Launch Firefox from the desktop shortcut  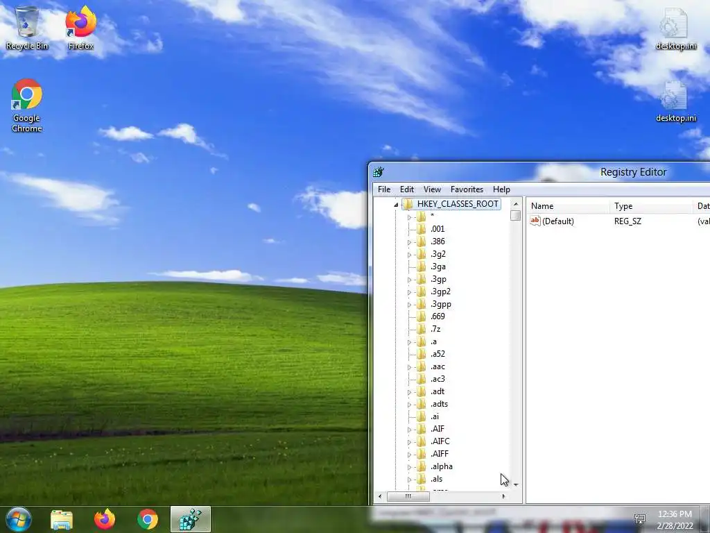[80, 28]
